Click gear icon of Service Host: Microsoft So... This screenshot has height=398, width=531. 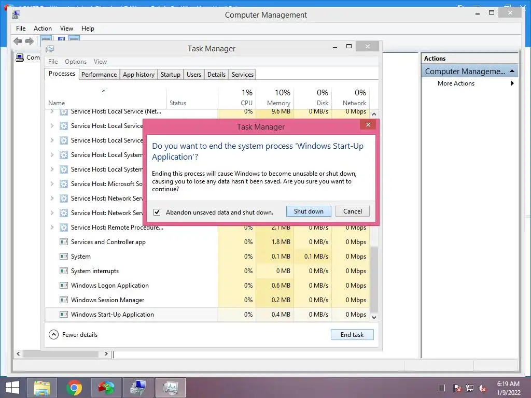pyautogui.click(x=64, y=184)
